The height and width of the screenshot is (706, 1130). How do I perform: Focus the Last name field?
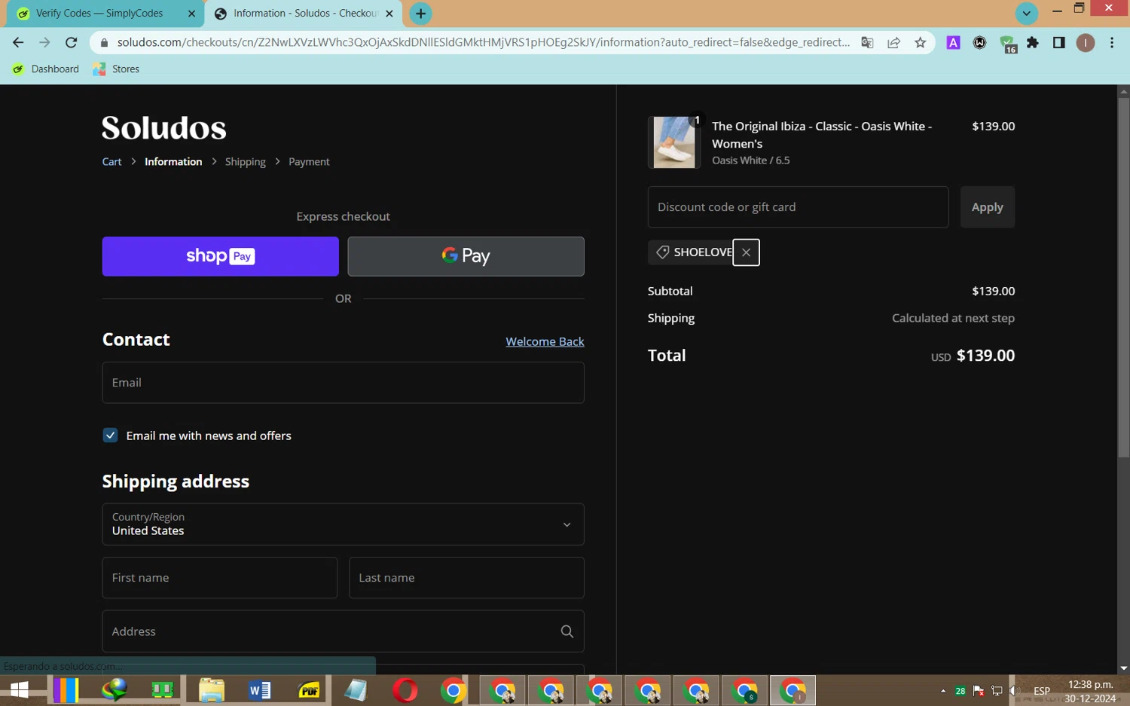pyautogui.click(x=466, y=578)
